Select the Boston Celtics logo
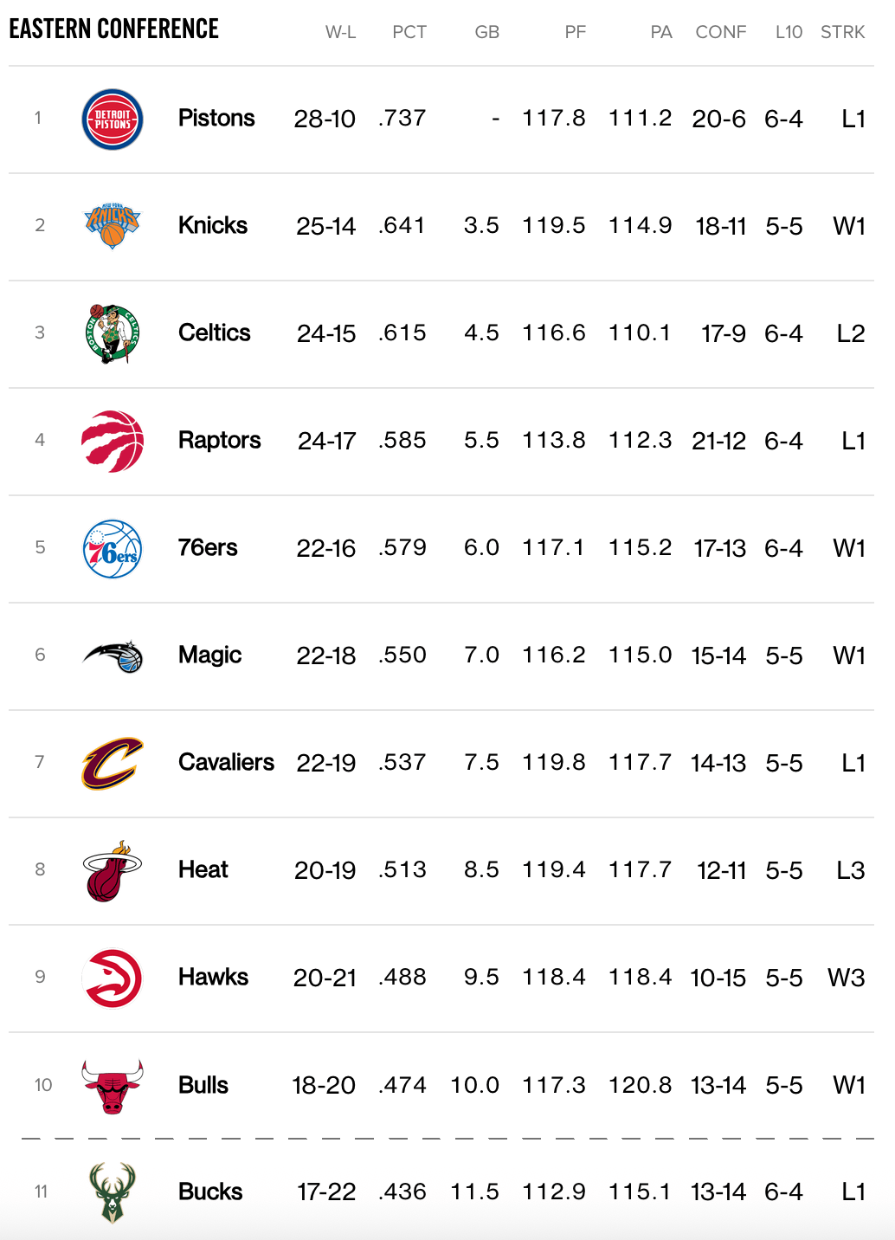 113,333
